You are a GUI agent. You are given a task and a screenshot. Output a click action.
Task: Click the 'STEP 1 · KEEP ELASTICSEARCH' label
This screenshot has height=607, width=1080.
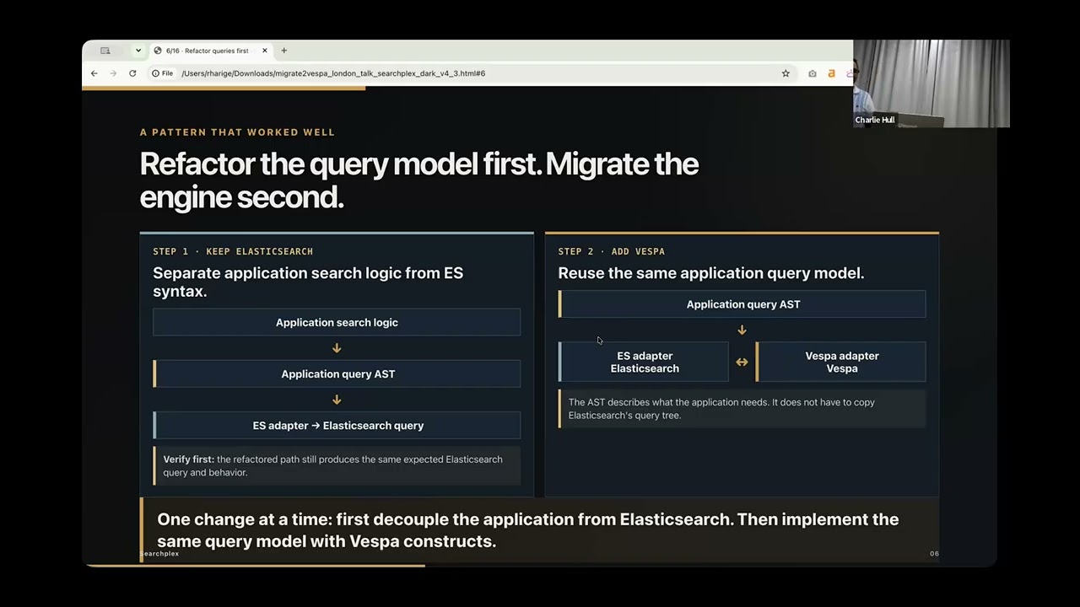233,251
